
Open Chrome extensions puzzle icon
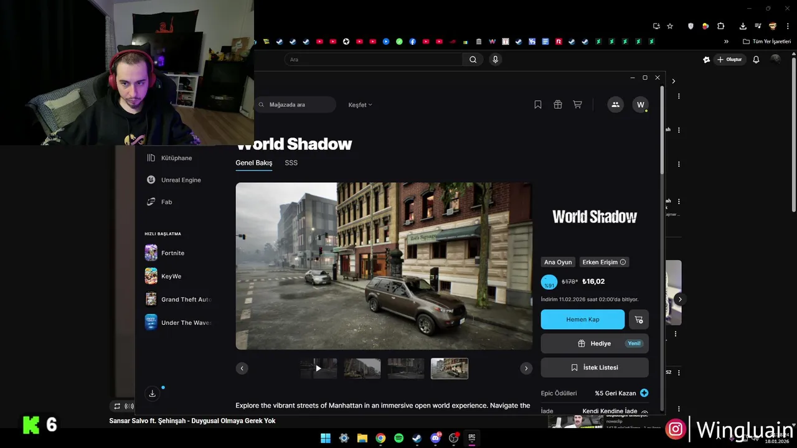tap(721, 26)
